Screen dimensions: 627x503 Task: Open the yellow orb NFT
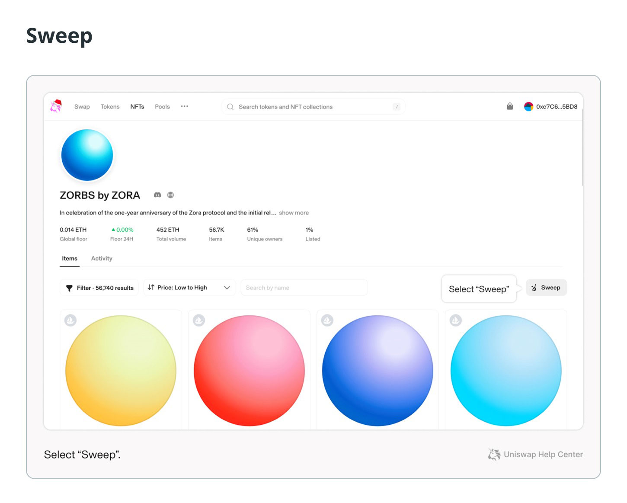121,370
